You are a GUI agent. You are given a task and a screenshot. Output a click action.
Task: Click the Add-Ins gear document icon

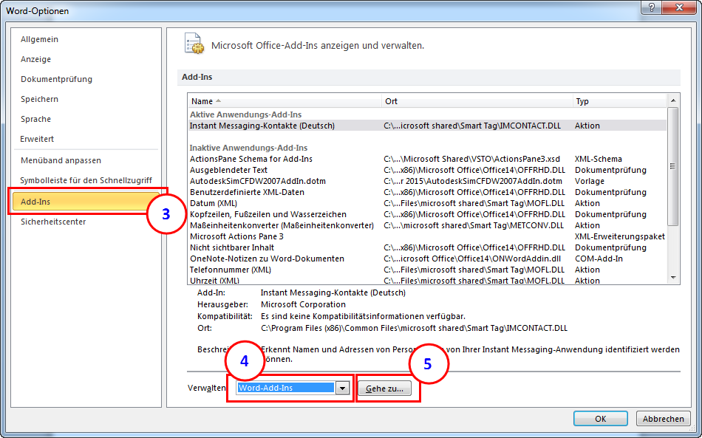(194, 44)
